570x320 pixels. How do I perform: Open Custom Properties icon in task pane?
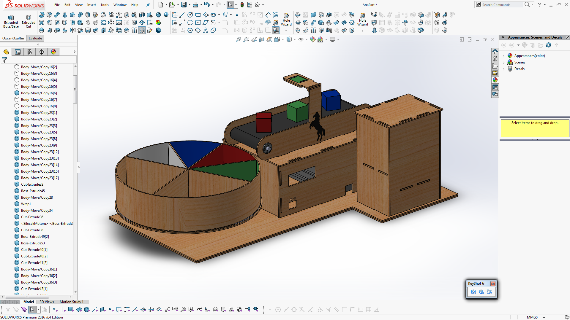(x=495, y=87)
